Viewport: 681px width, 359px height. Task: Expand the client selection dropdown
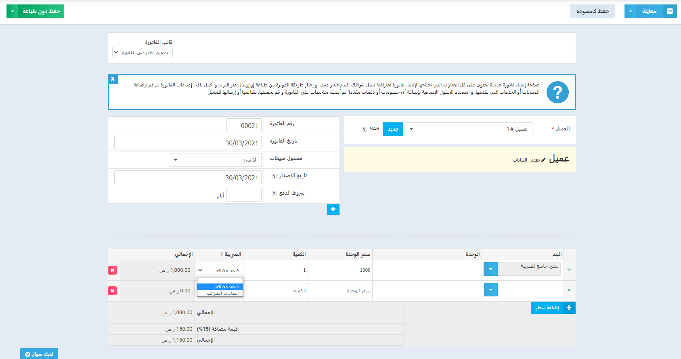coord(411,129)
